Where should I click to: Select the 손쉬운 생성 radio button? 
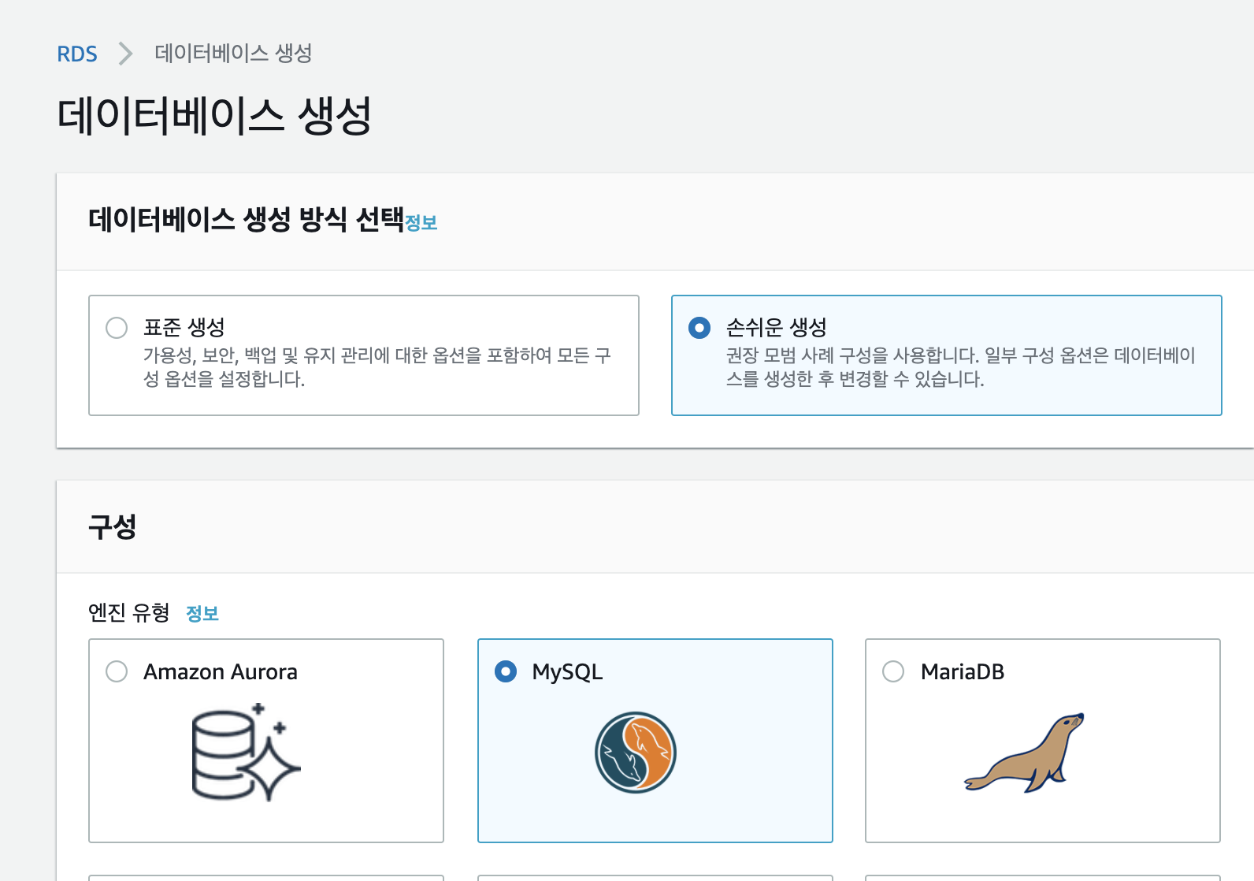tap(699, 328)
